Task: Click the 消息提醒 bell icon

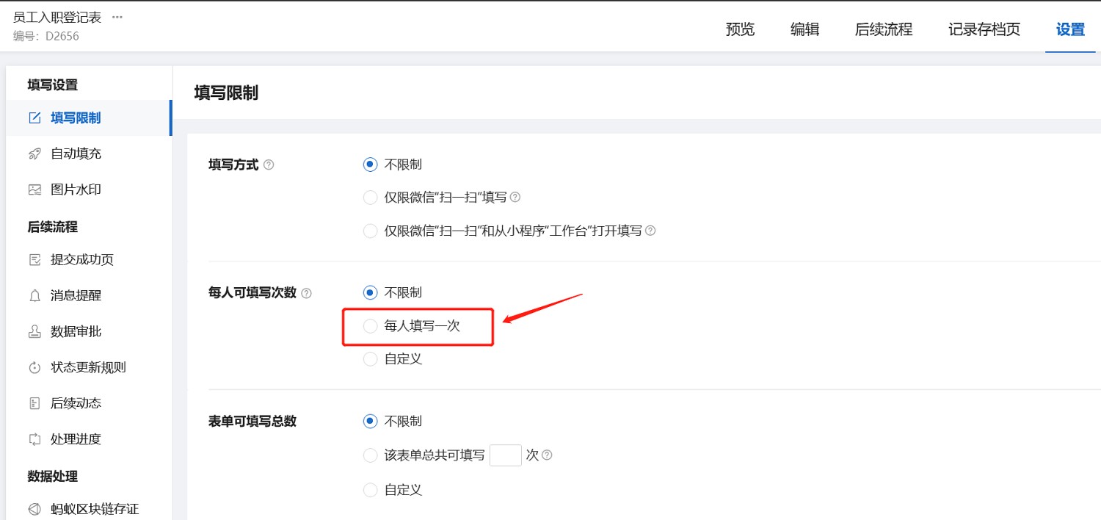Action: (34, 296)
